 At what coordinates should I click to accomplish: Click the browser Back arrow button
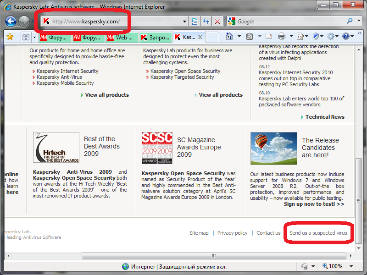11,22
